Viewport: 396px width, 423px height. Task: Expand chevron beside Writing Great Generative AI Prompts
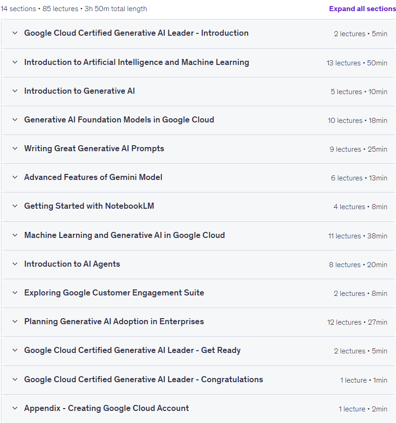(15, 148)
